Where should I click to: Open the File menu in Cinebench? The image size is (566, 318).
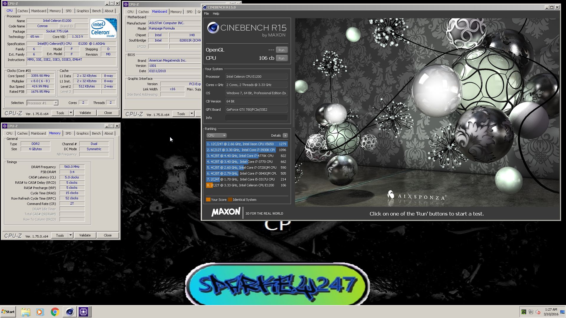206,14
